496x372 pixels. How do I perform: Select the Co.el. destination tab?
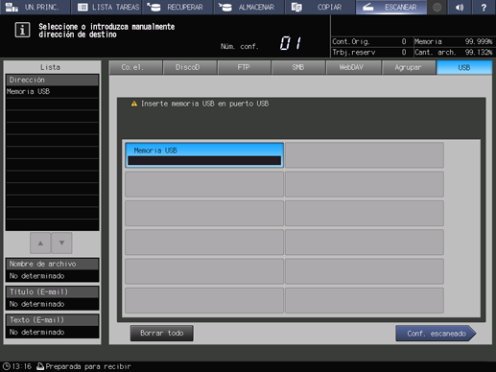coord(135,67)
